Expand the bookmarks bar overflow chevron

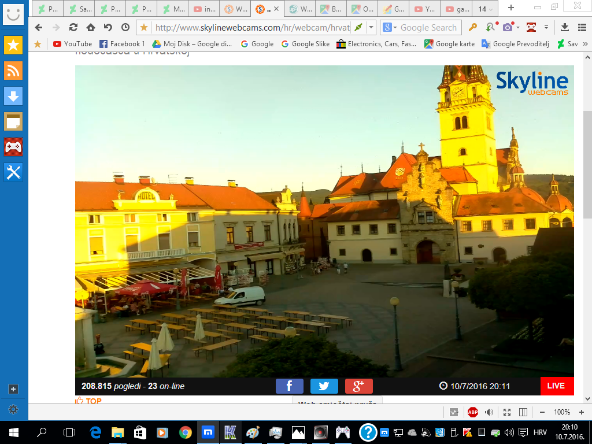pyautogui.click(x=585, y=44)
